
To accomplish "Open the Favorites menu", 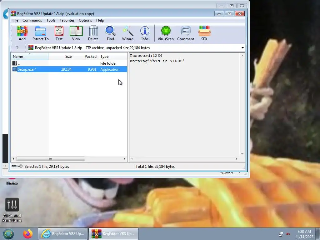I will 67,20.
